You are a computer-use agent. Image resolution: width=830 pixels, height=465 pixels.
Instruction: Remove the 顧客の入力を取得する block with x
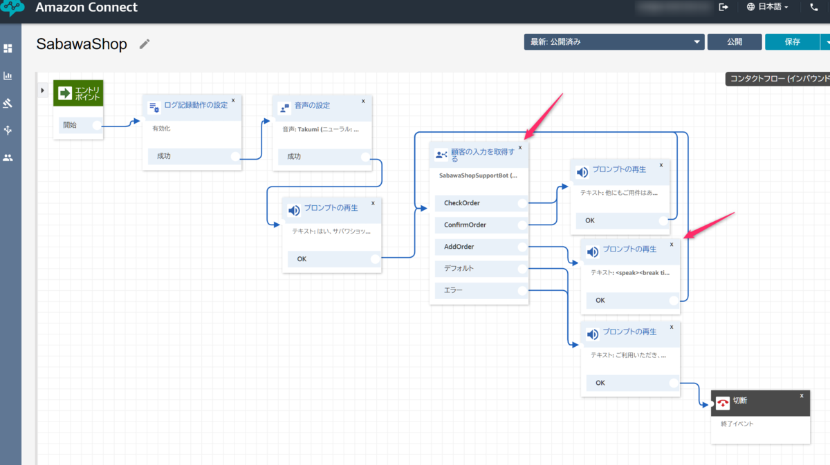(520, 147)
